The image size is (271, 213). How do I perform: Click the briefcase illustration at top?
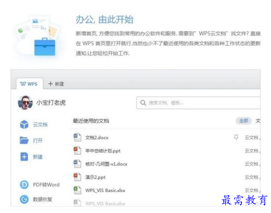[45, 47]
